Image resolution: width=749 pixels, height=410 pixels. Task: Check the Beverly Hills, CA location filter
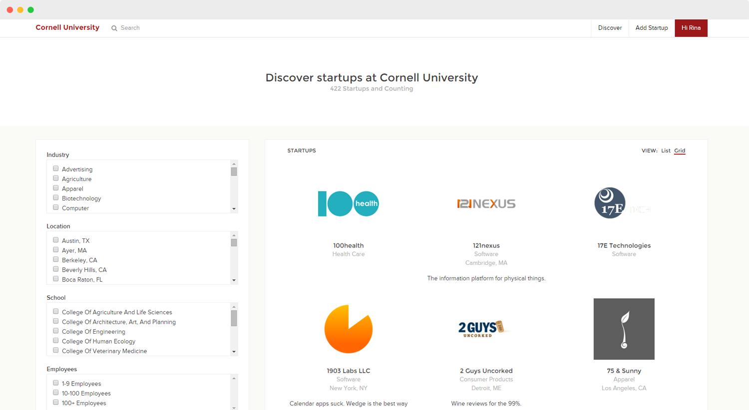pyautogui.click(x=56, y=269)
